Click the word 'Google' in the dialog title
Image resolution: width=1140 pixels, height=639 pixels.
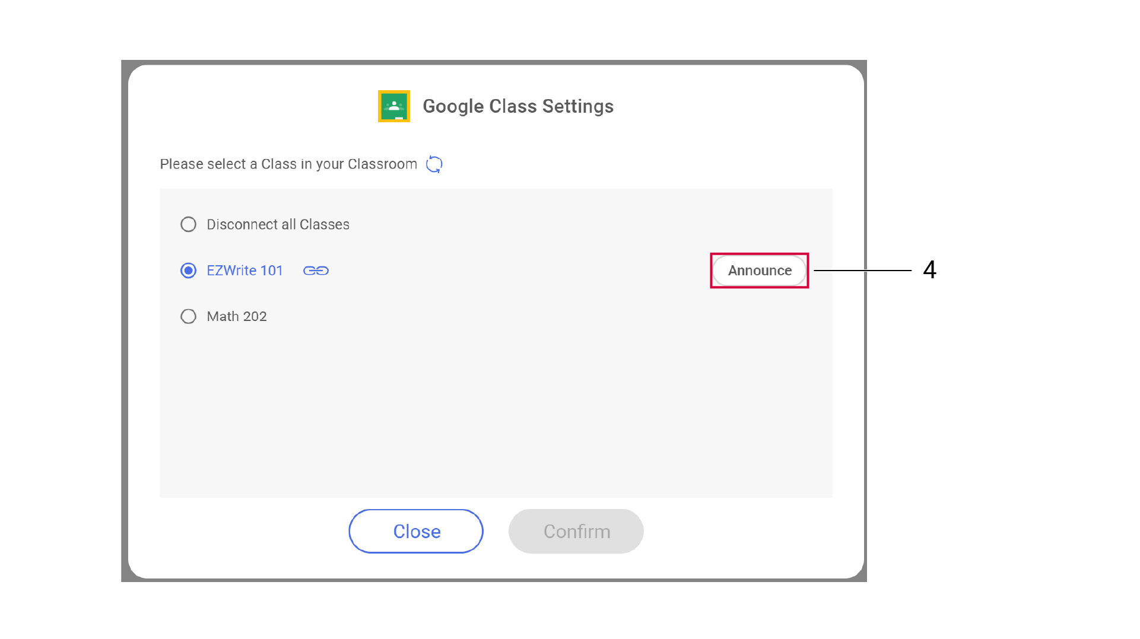click(453, 106)
